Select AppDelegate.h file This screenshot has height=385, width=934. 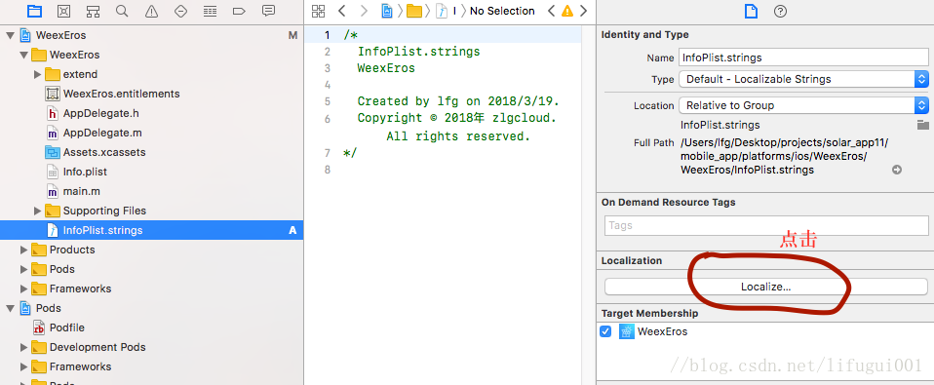click(151, 113)
